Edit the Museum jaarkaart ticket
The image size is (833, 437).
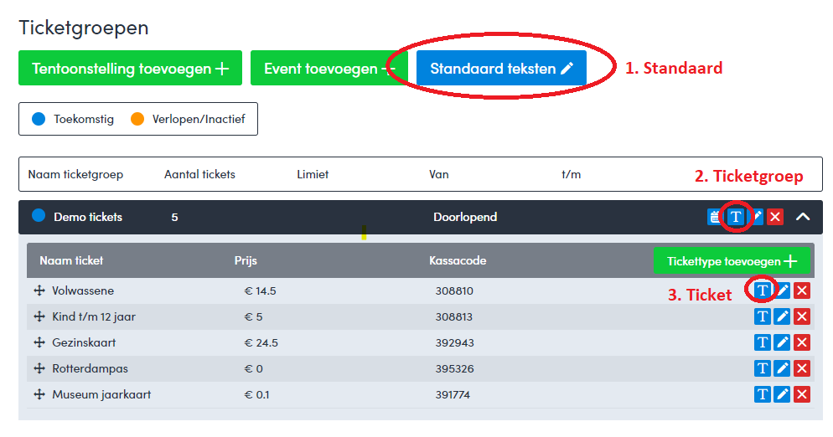[x=782, y=394]
